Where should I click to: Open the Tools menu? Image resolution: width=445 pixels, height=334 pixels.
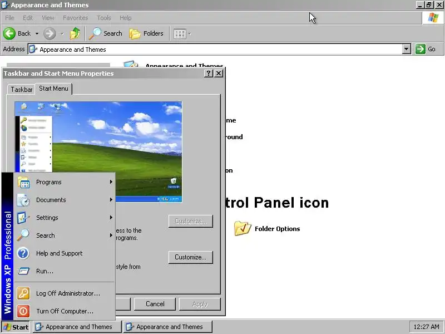(x=104, y=18)
